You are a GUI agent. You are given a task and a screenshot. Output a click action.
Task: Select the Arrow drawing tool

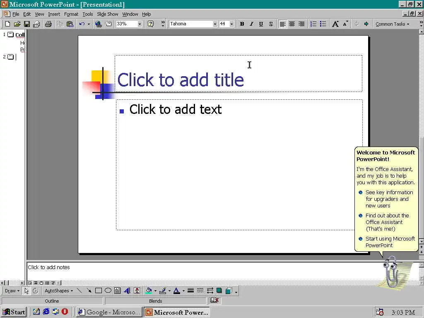point(89,291)
